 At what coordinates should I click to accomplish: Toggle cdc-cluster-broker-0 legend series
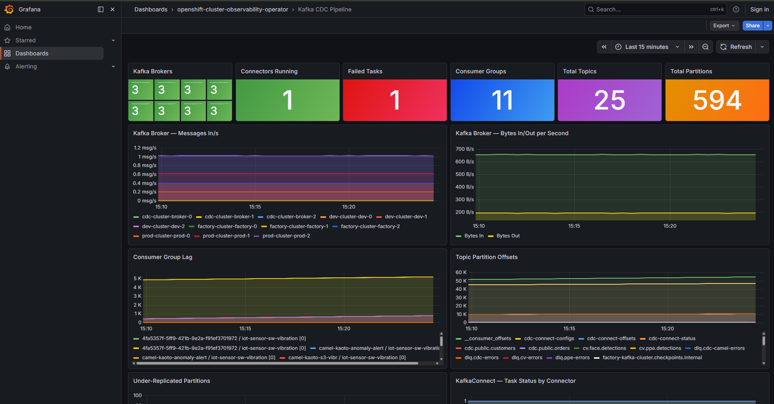click(x=167, y=217)
